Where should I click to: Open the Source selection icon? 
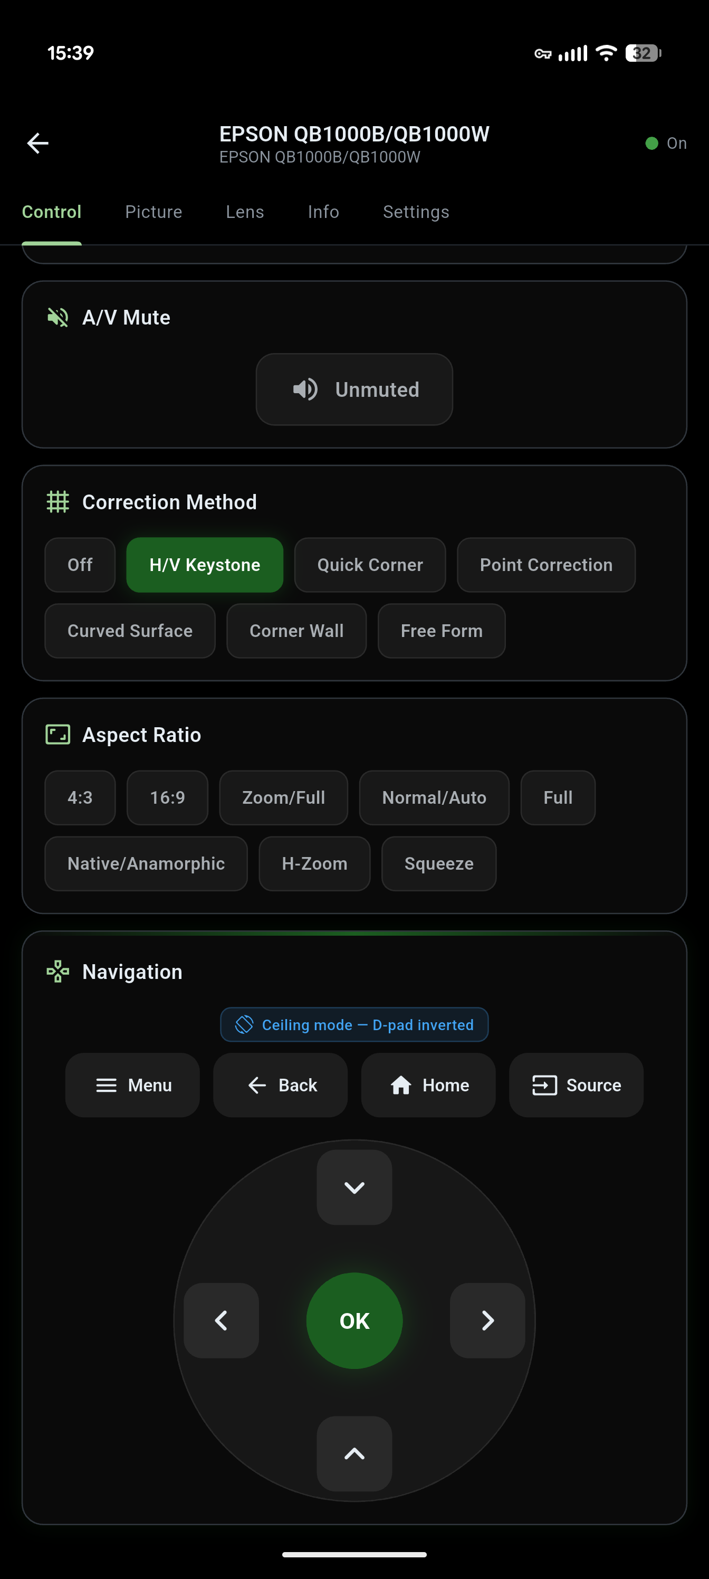click(544, 1085)
